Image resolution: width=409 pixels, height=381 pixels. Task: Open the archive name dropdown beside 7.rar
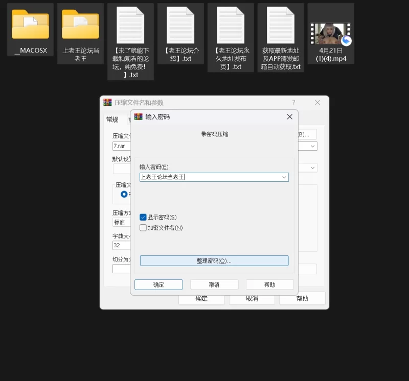point(312,146)
